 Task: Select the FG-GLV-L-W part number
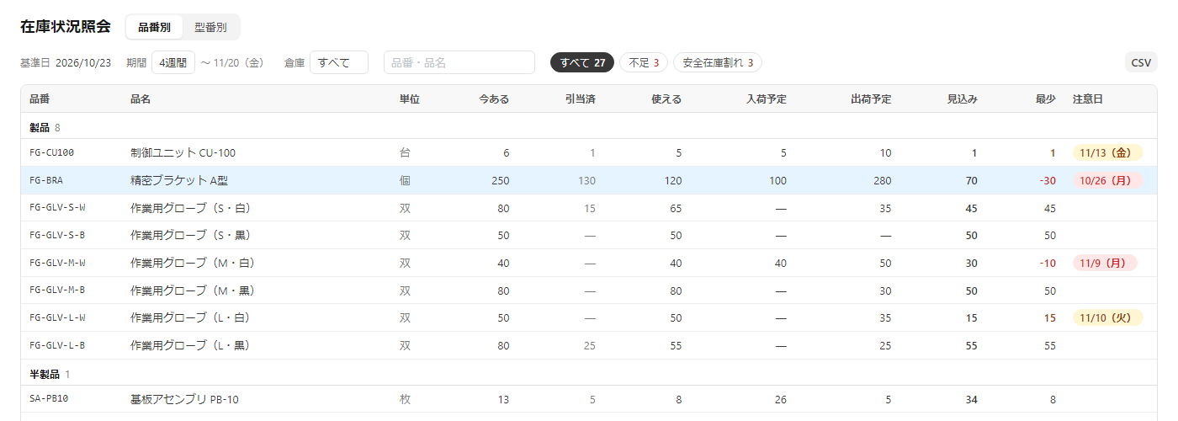(x=57, y=318)
